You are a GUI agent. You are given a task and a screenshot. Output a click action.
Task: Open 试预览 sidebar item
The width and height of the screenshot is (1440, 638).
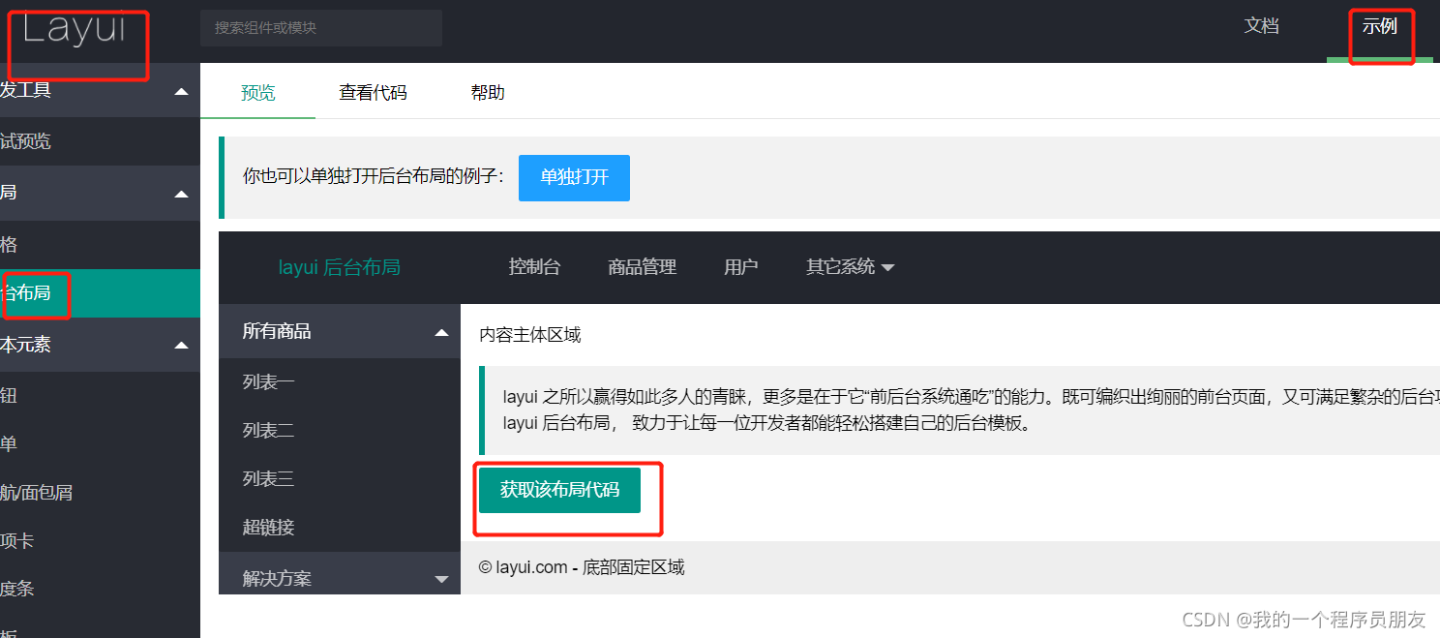click(x=100, y=141)
